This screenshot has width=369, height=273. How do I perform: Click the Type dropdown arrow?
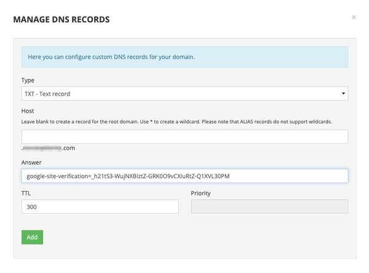coord(343,94)
